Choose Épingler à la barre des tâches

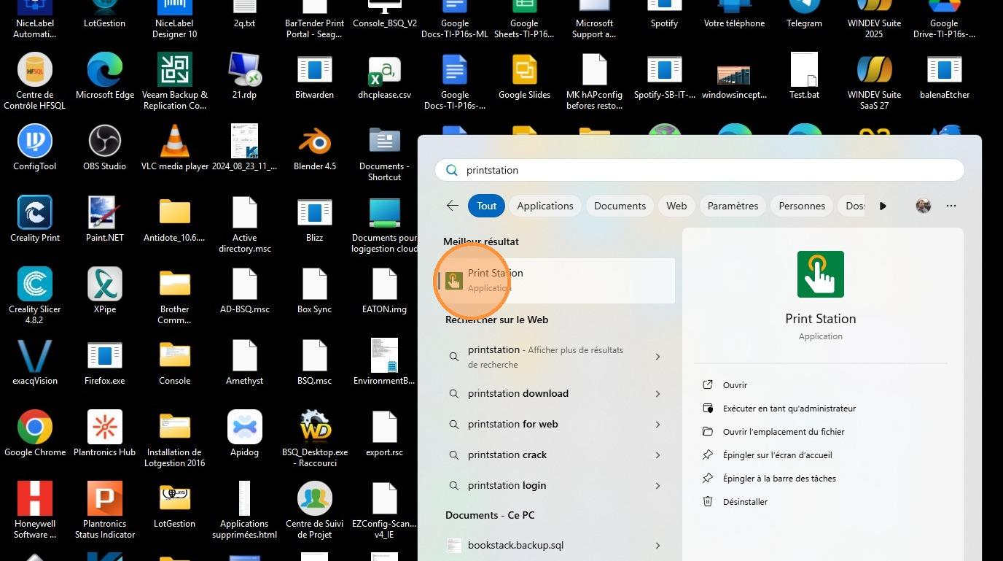click(779, 479)
